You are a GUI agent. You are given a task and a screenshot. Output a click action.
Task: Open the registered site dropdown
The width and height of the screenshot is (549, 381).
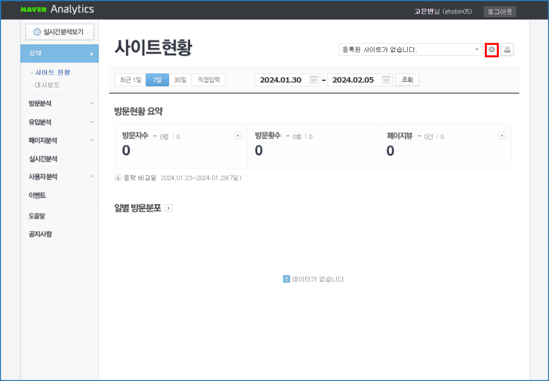coord(410,50)
